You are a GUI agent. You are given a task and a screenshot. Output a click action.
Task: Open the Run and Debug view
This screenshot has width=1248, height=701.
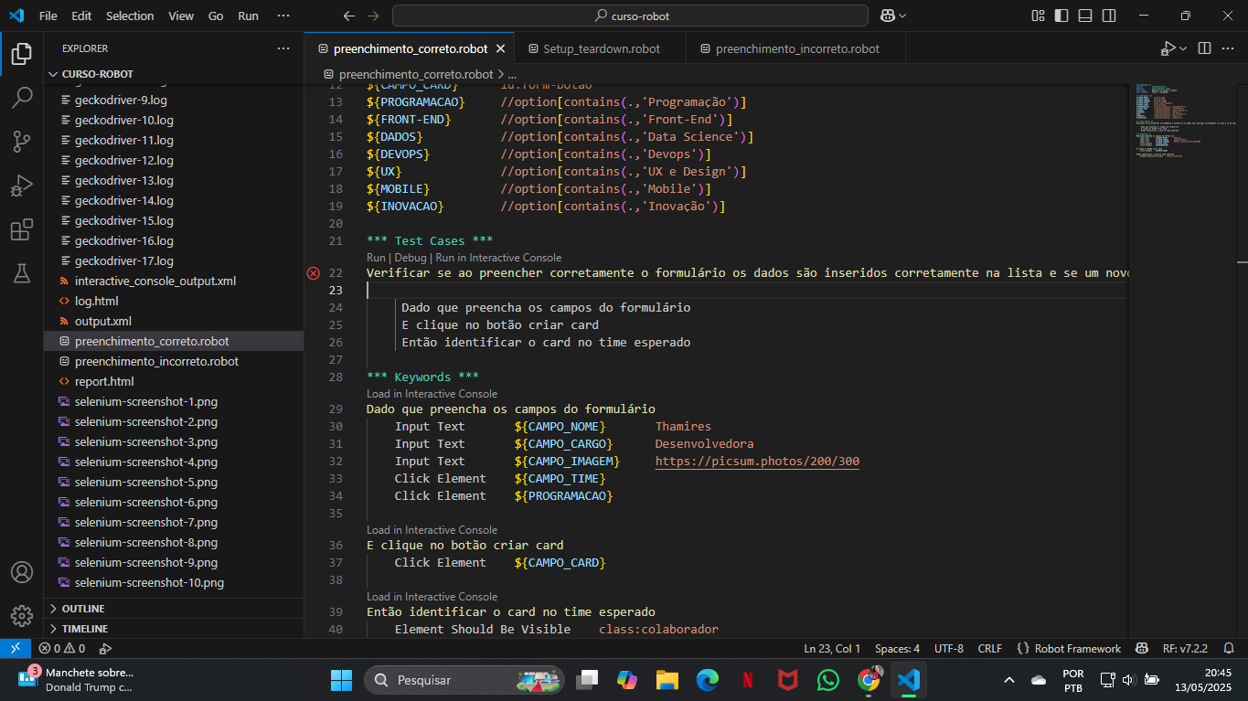pos(22,186)
